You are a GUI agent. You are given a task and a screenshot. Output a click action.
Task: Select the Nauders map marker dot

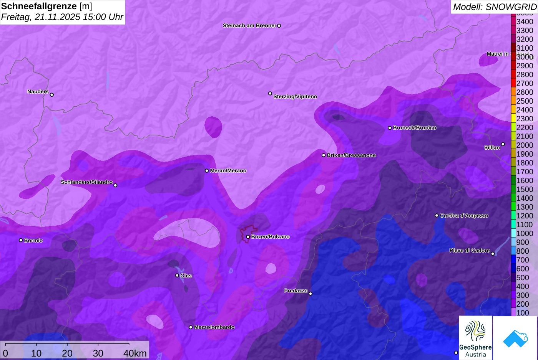click(x=52, y=95)
